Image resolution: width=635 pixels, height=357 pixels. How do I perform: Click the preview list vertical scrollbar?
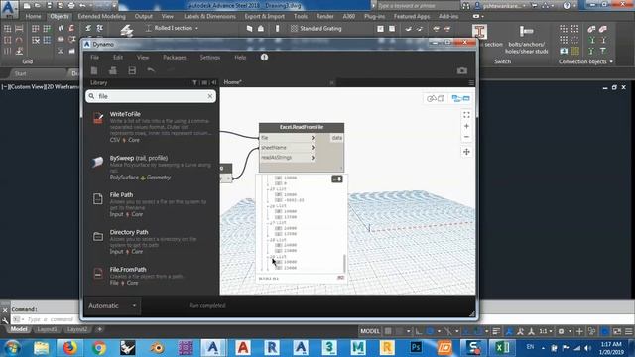[344, 263]
